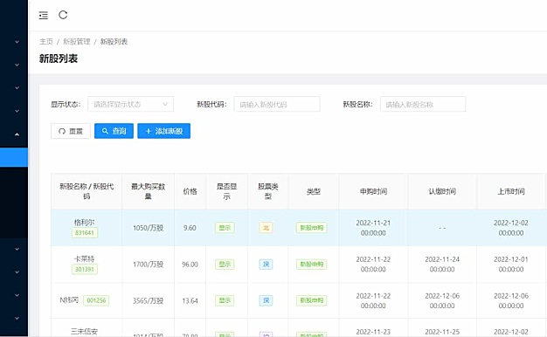547x337 pixels.
Task: Collapse the sidebar with the menu fold icon
Action: (x=44, y=16)
